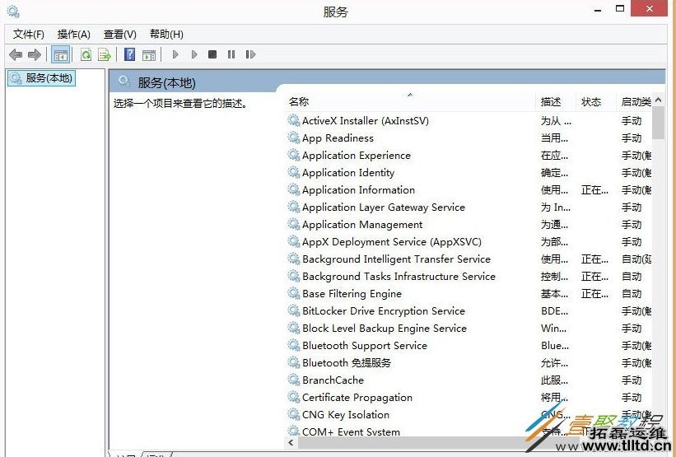Screen dimensions: 676x457
Task: Select ActiveX Installer (AxInstSV) service
Action: [x=365, y=121]
